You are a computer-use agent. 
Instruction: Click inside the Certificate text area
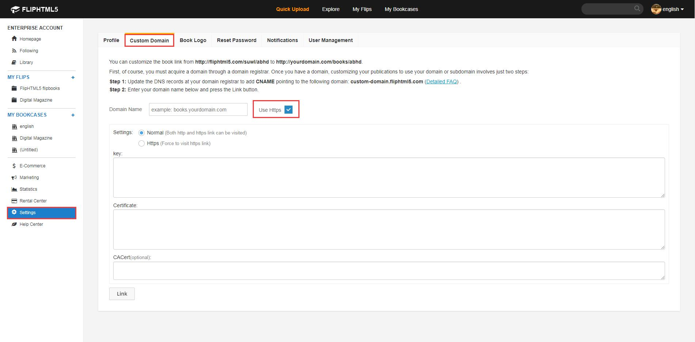pos(389,229)
